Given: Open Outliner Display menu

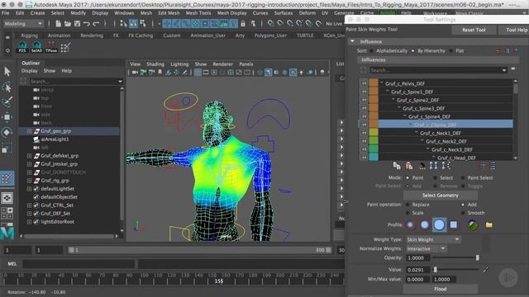Looking at the screenshot, I should (30, 71).
